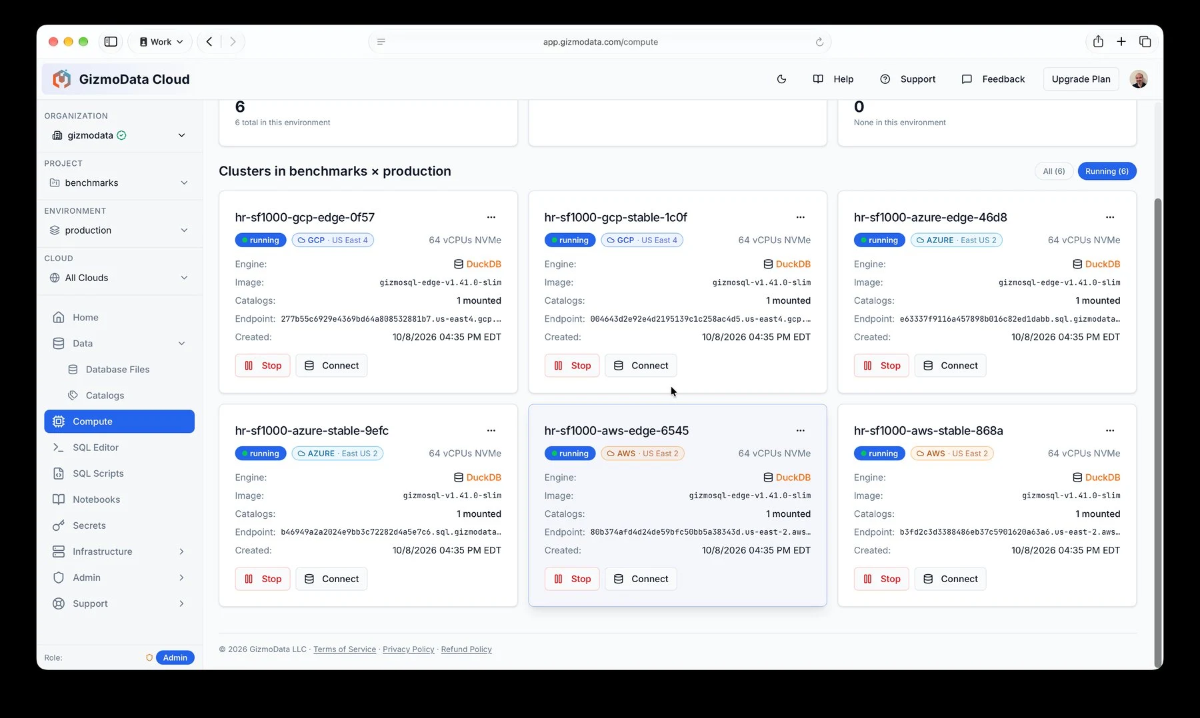Click the GizmoData Cloud logo
The image size is (1200, 718).
[x=121, y=79]
